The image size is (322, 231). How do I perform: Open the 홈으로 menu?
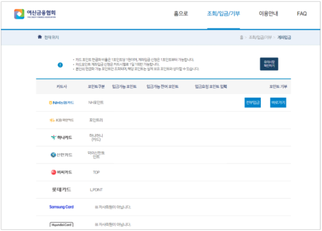[x=181, y=13]
